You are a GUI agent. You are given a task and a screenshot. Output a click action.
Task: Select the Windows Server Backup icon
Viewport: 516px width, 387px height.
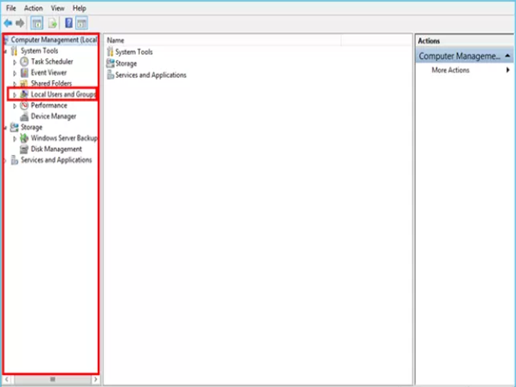click(24, 138)
